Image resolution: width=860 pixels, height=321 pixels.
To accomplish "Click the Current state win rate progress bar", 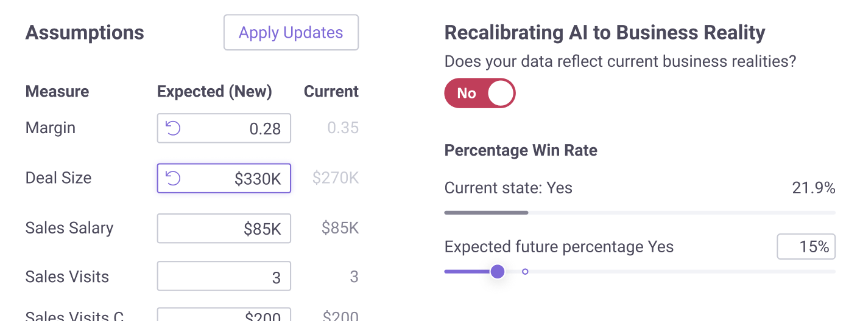I will tap(640, 213).
